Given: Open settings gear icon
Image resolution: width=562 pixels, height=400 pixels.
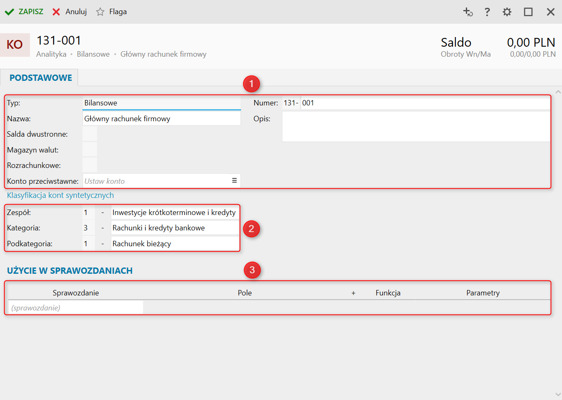Looking at the screenshot, I should point(507,12).
